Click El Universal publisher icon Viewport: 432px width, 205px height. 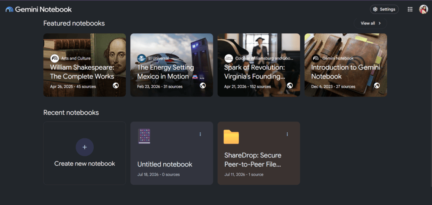pos(142,58)
